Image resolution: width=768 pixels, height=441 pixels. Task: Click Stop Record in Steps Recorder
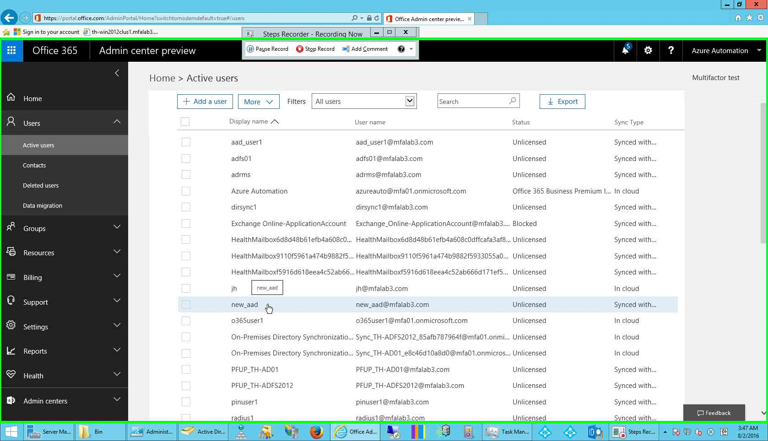coord(315,49)
